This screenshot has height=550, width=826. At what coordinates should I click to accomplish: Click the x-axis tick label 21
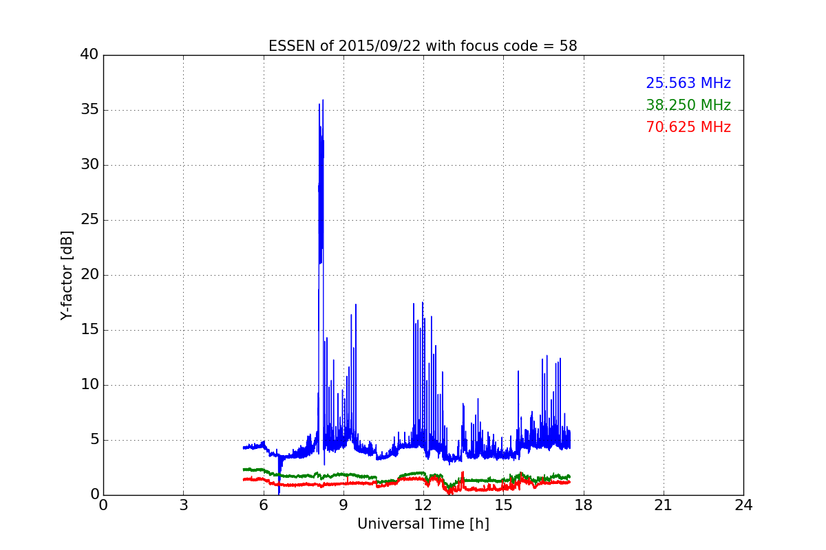point(664,505)
